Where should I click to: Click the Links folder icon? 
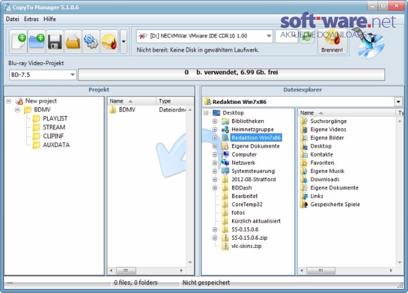[304, 196]
